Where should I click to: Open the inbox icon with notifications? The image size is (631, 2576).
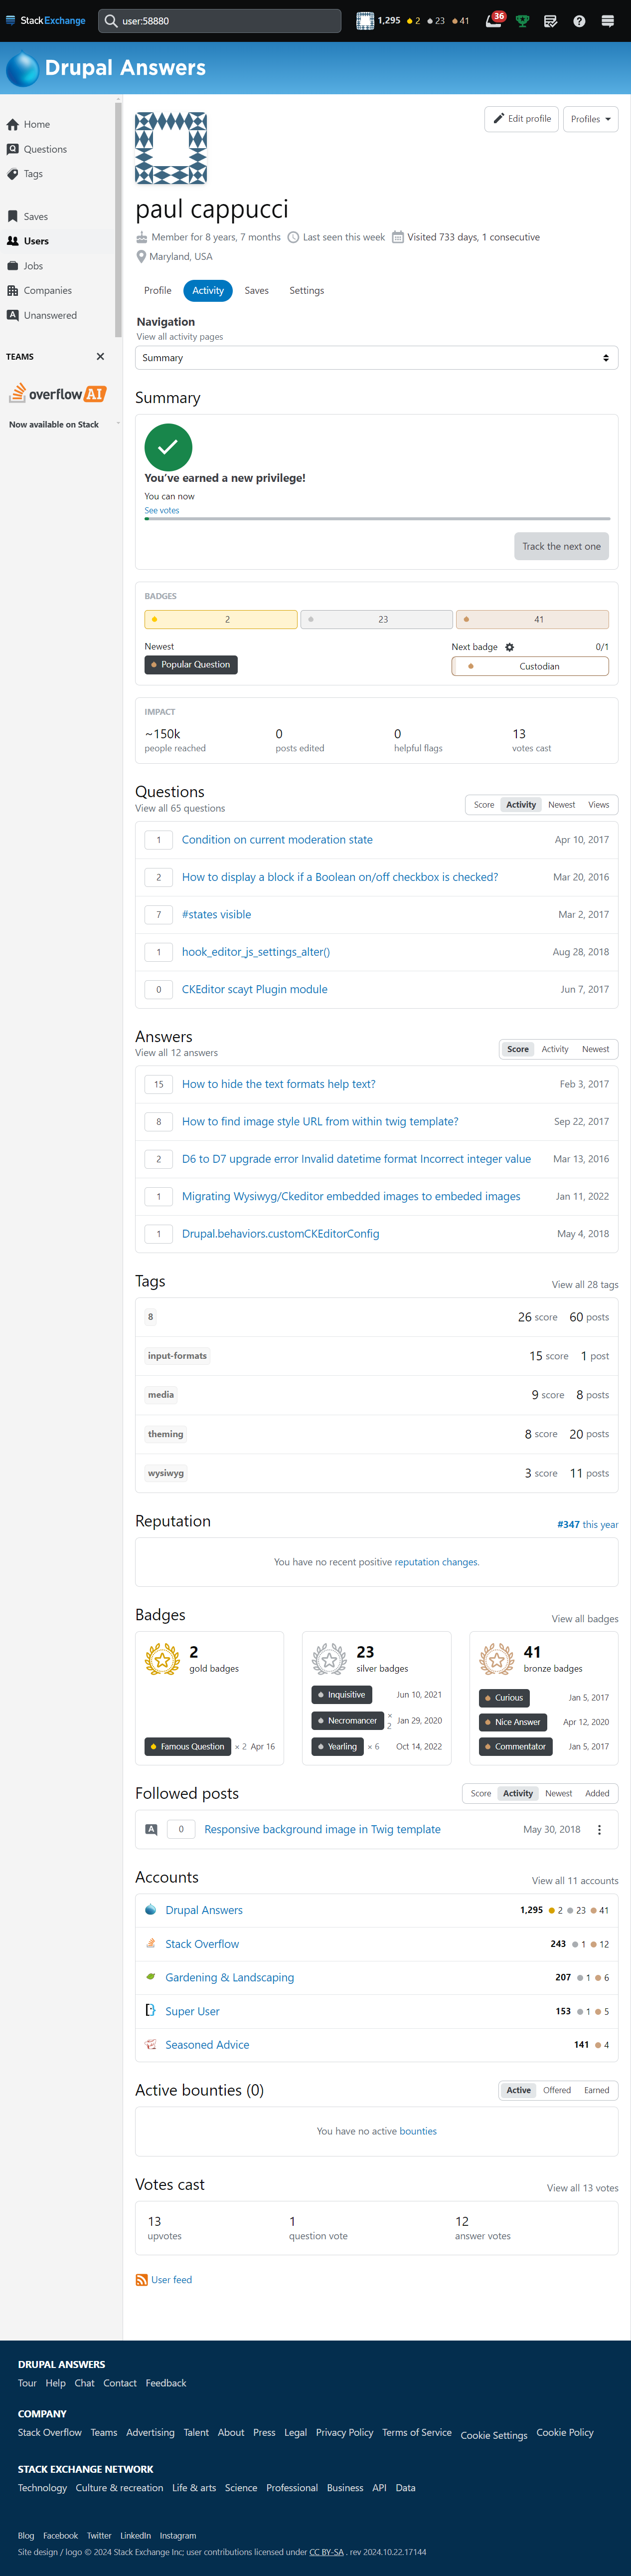pos(493,20)
